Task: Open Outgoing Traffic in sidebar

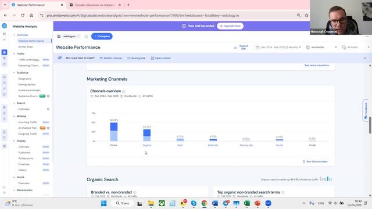Action: coord(28,134)
